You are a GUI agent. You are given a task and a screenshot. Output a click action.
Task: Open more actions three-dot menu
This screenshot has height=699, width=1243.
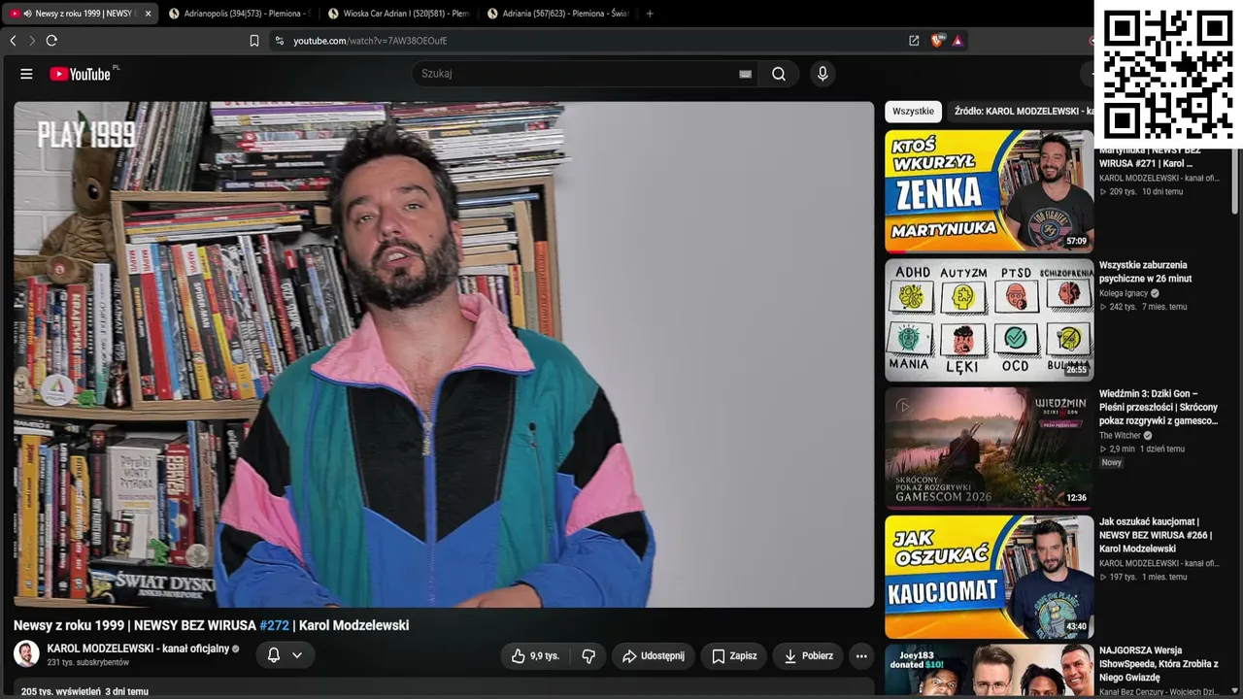click(x=861, y=656)
